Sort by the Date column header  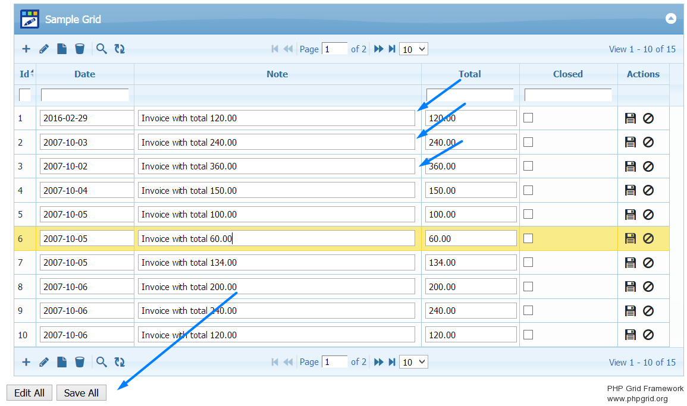pyautogui.click(x=84, y=74)
